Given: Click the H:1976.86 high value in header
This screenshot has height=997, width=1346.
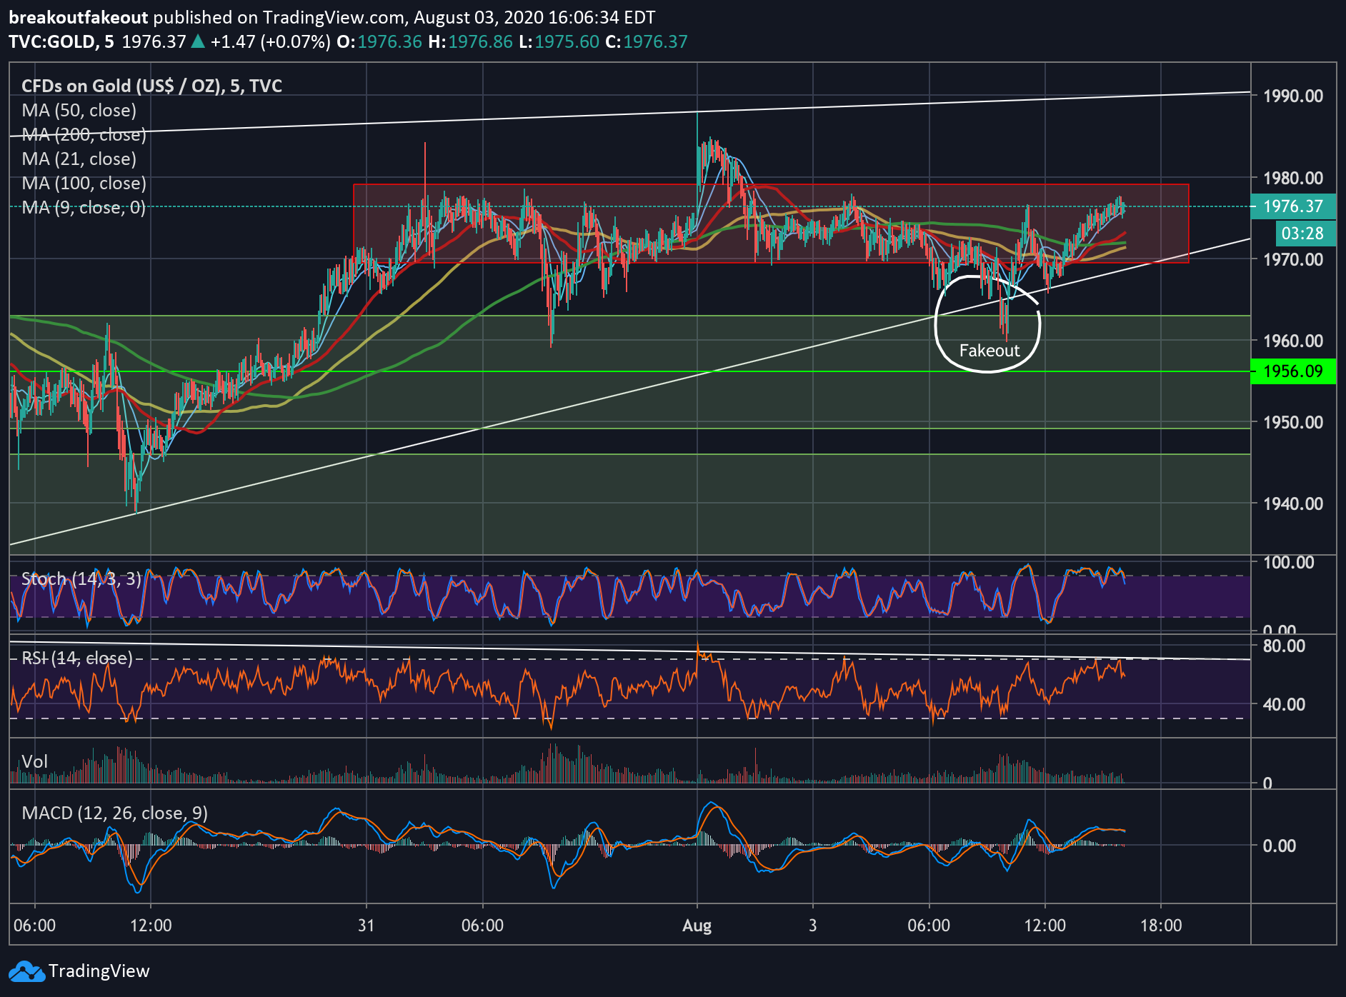Looking at the screenshot, I should tap(470, 42).
